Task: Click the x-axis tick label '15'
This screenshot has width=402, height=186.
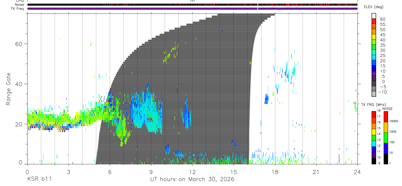Action: [233, 172]
